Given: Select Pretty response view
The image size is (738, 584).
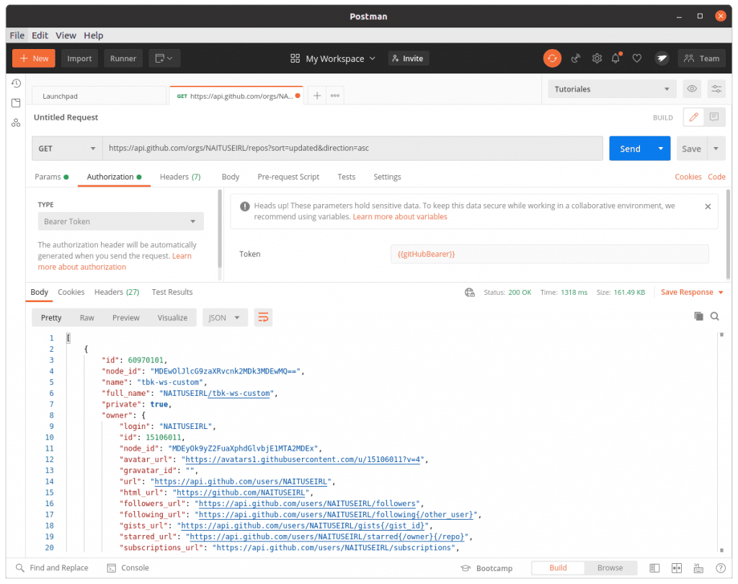Looking at the screenshot, I should tap(51, 317).
